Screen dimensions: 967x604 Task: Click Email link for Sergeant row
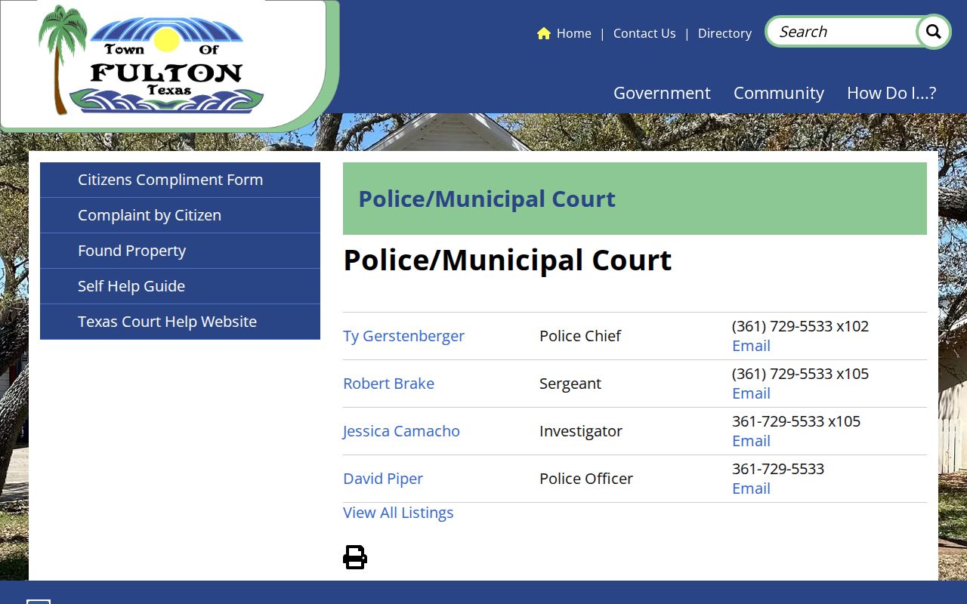click(x=751, y=393)
